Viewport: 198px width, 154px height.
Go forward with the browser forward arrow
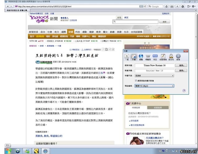[x=11, y=6]
